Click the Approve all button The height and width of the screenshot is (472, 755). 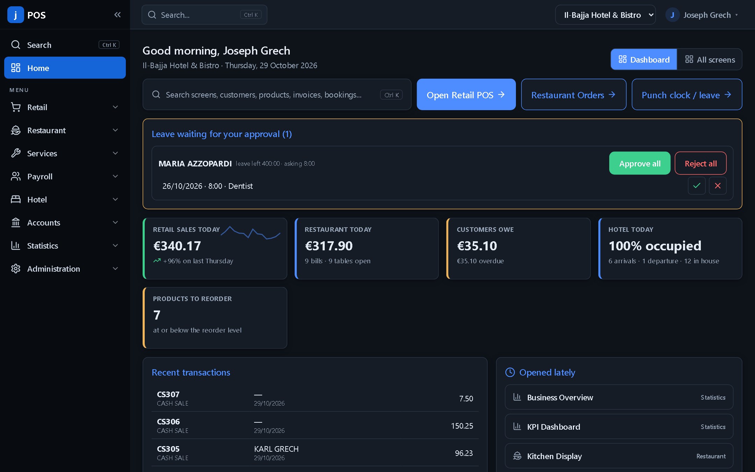(x=640, y=163)
